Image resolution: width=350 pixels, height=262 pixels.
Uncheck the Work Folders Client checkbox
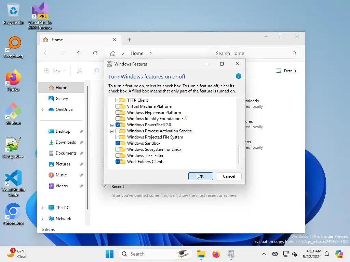[118, 161]
